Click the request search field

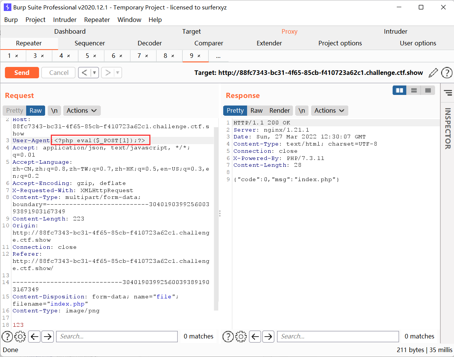click(x=117, y=337)
